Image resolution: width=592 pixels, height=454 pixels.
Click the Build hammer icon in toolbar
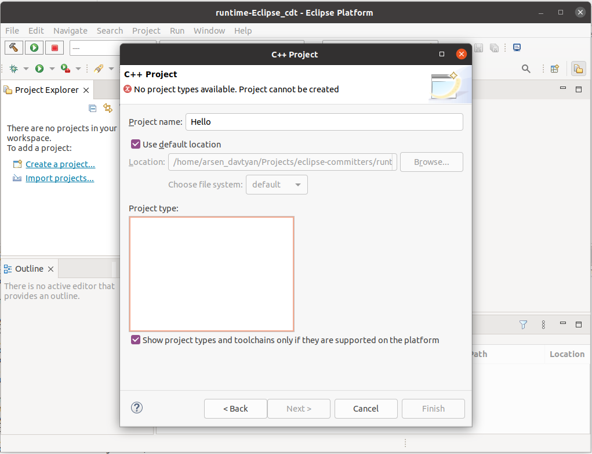point(14,48)
